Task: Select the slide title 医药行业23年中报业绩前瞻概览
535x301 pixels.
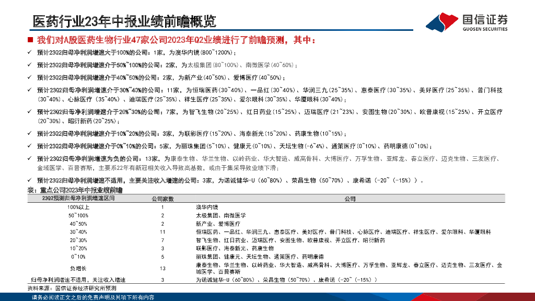Action: tap(124, 21)
